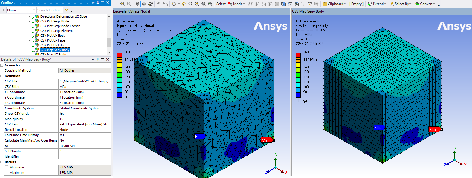Pin the Details panel with pushpin icon
Image resolution: width=472 pixels, height=178 pixels.
98,59
